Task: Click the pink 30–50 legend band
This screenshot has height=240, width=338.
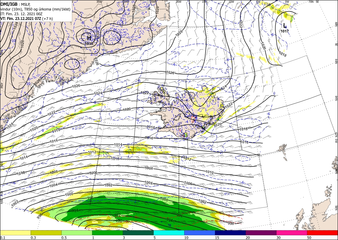Action: pyautogui.click(x=292, y=233)
